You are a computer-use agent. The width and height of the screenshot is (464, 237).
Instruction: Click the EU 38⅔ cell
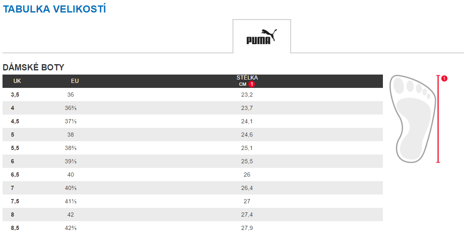(x=70, y=148)
